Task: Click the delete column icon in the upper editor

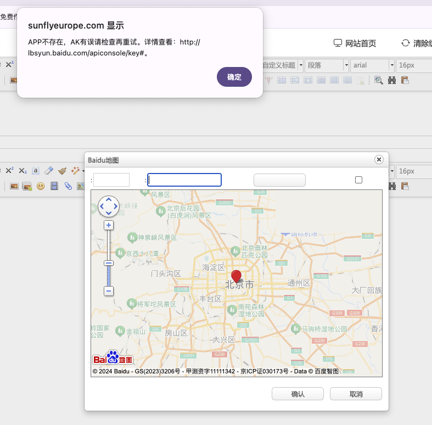Action: 268,80
